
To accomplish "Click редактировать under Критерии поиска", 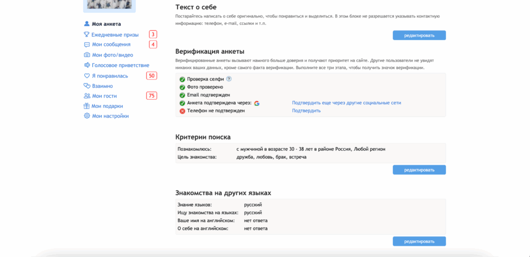I will click(x=419, y=170).
